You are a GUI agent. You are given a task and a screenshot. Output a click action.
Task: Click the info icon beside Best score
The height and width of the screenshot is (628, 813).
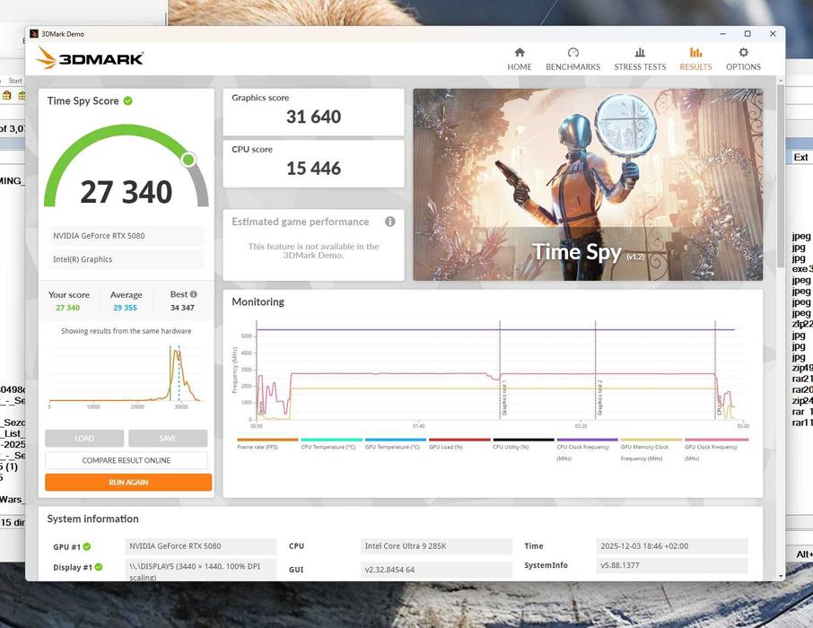point(194,294)
